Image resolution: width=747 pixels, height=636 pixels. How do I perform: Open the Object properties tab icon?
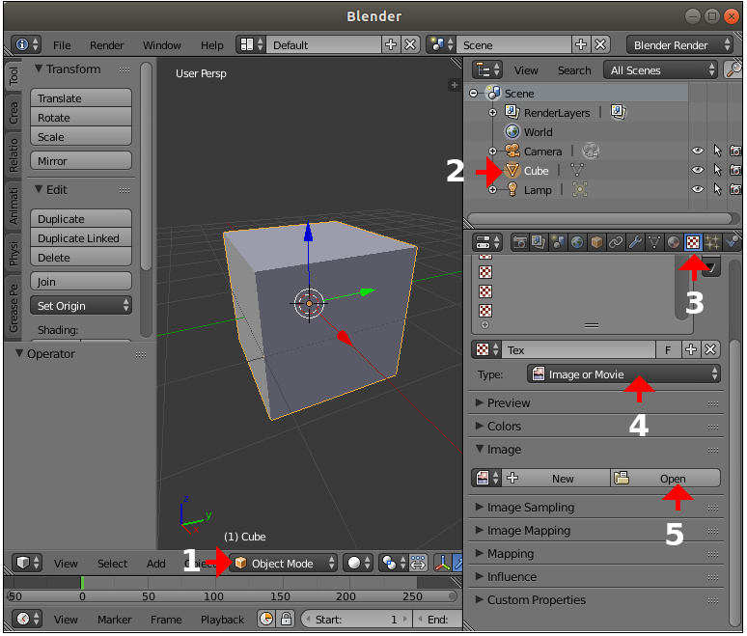[x=596, y=242]
